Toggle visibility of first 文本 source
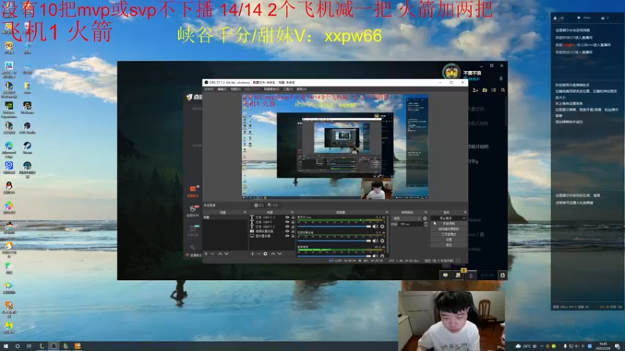The image size is (625, 351). point(287,218)
